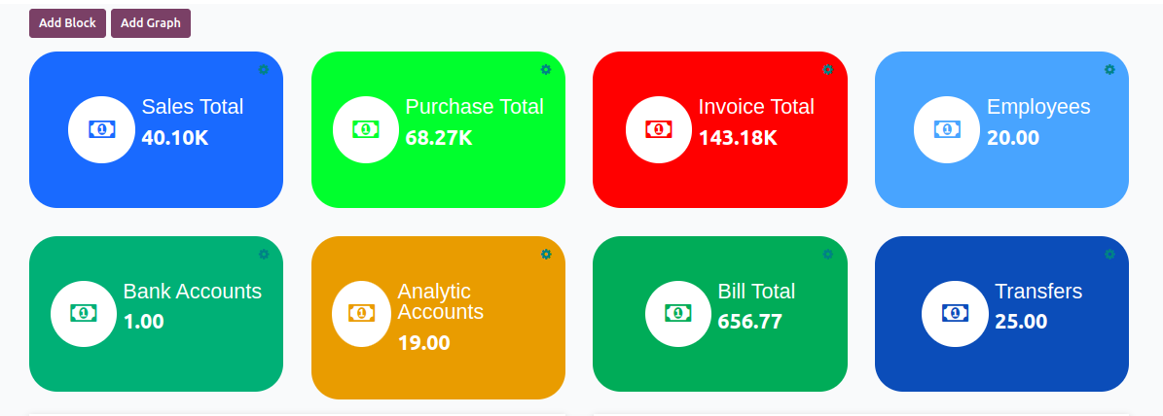This screenshot has height=416, width=1163.
Task: Open settings gear on Analytic Accounts tile
Action: coord(546,254)
